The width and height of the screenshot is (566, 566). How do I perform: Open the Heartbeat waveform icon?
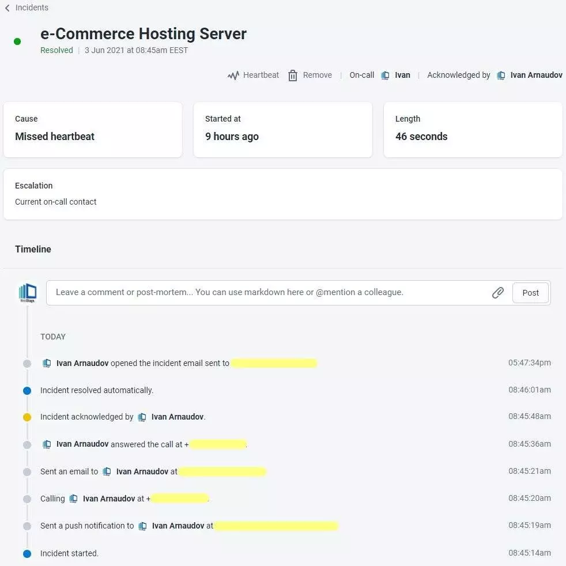tap(233, 76)
